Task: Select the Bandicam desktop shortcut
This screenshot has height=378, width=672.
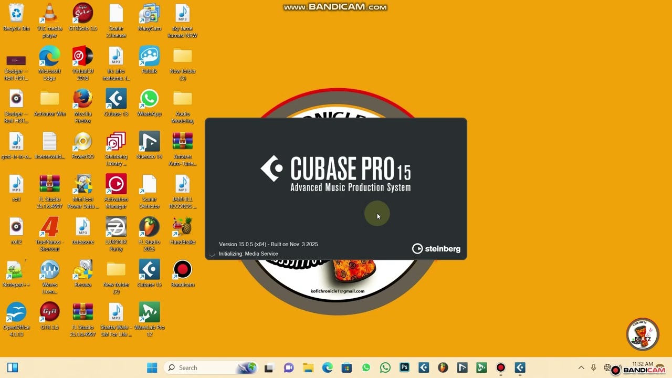Action: pyautogui.click(x=183, y=274)
